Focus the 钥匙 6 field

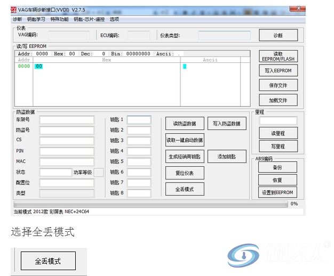[139, 172]
